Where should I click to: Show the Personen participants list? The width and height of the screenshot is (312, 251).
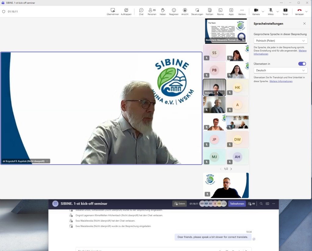pos(152,12)
